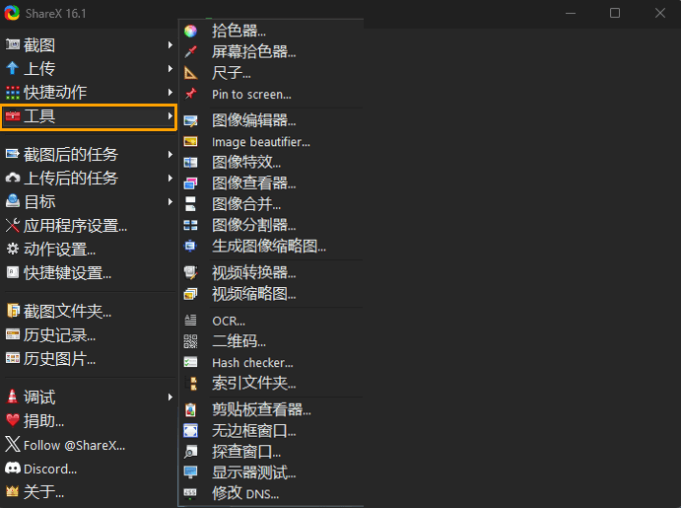
Task: Click the 图像编辑器 icon
Action: (190, 120)
